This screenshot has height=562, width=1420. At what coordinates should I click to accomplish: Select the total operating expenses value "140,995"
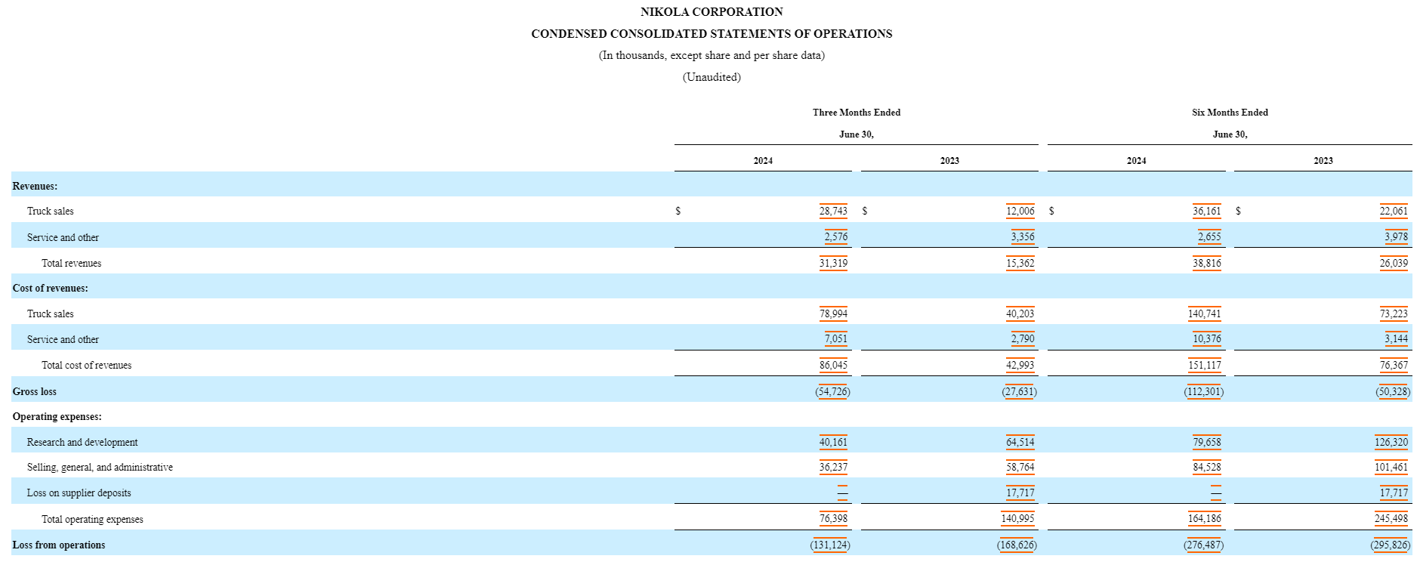(x=1018, y=520)
